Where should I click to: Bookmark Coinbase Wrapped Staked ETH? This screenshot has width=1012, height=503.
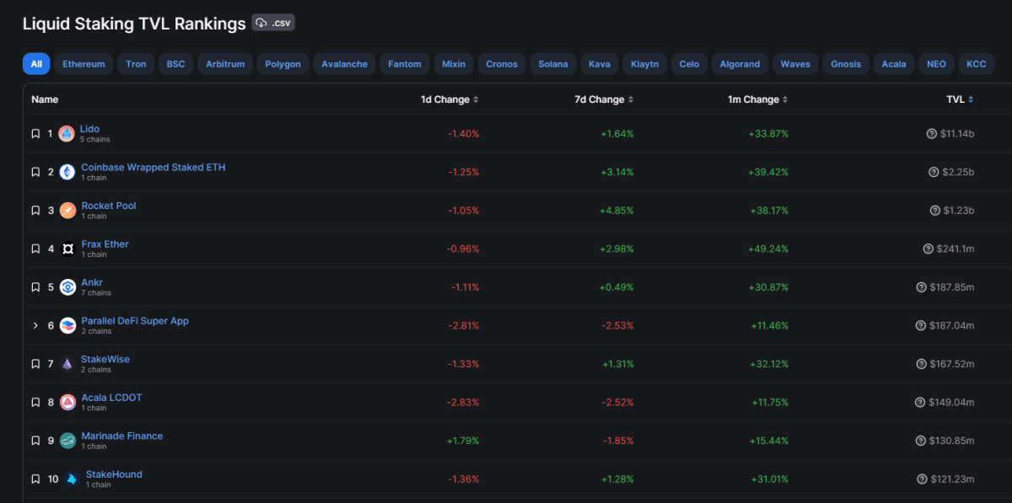35,172
